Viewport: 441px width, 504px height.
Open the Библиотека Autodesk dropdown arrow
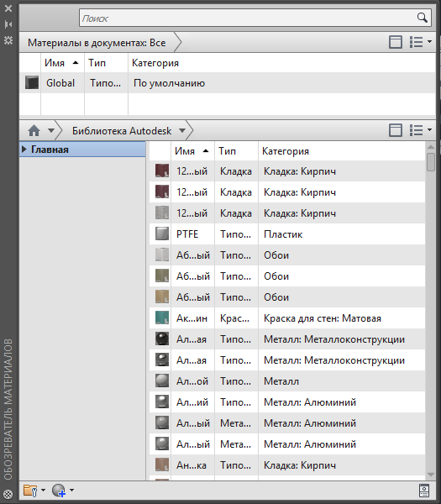tap(182, 130)
